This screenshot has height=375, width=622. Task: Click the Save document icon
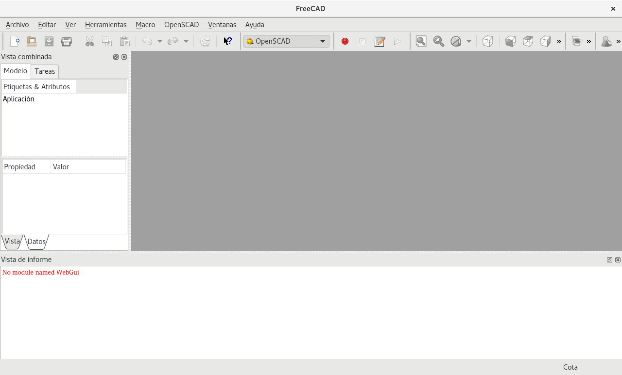tap(49, 41)
